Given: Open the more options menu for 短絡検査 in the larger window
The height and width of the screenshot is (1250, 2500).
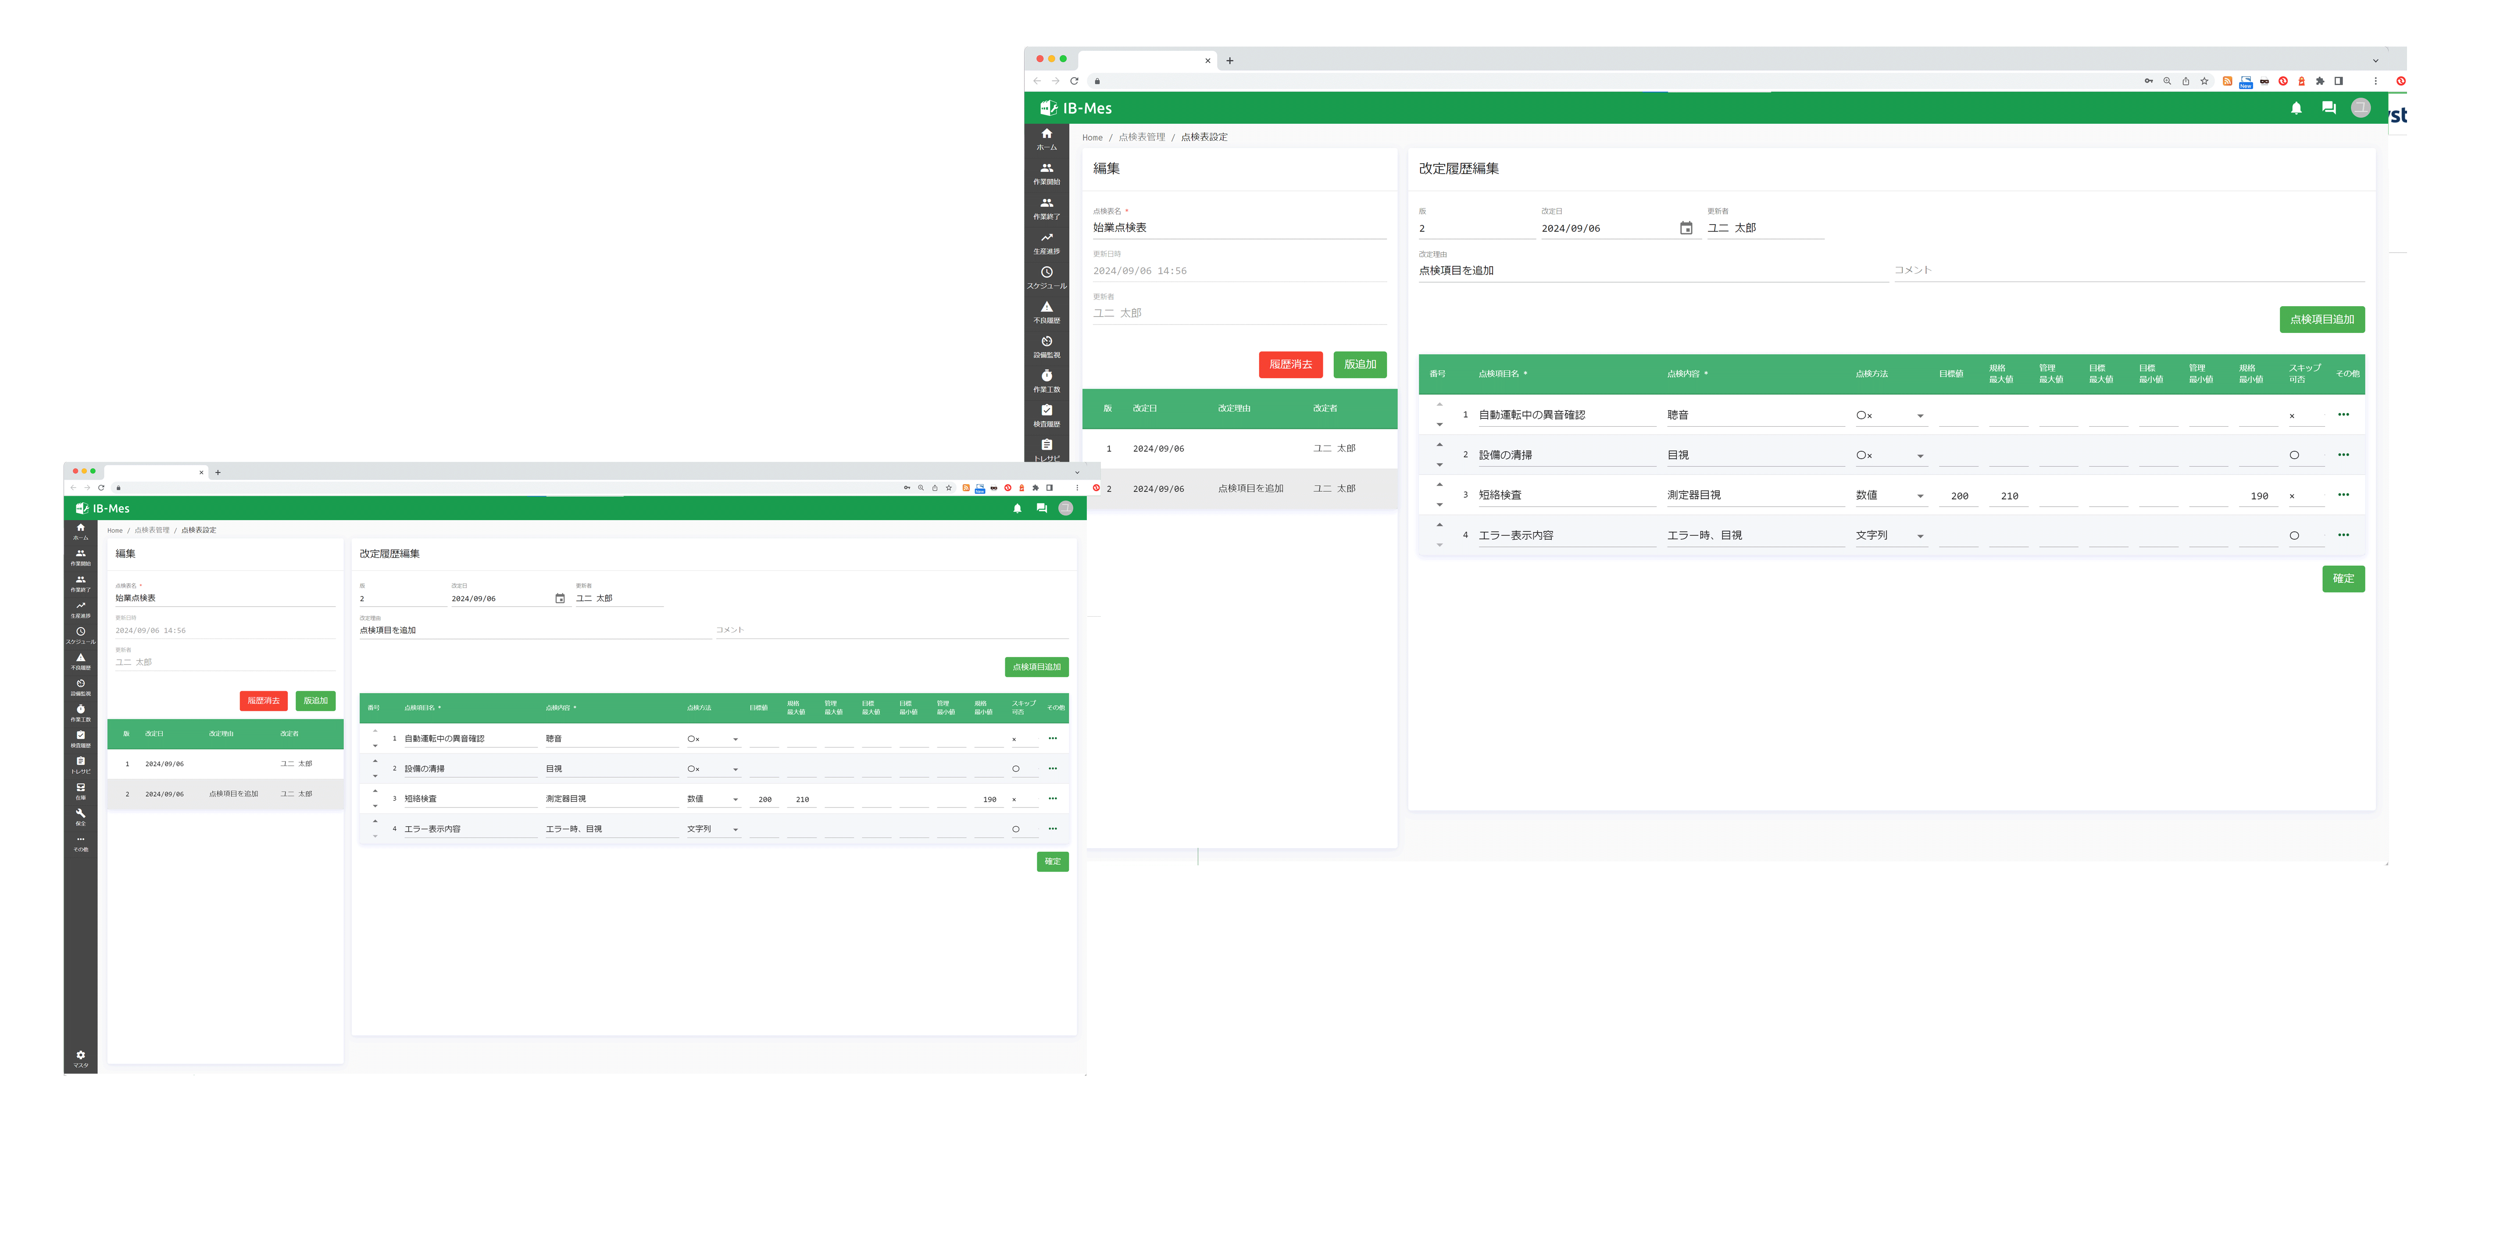Looking at the screenshot, I should pyautogui.click(x=2343, y=495).
